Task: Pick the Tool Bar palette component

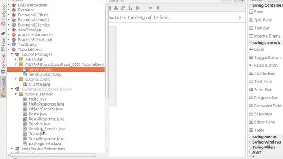Action: point(259,28)
